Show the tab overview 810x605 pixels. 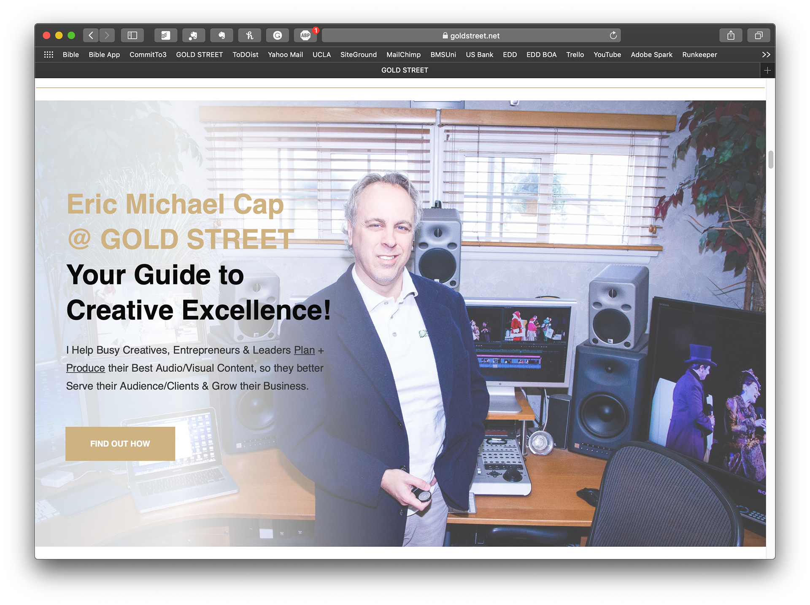tap(759, 35)
